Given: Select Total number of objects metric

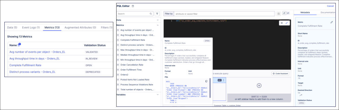Looking at the screenshot, I should (x=137, y=89).
